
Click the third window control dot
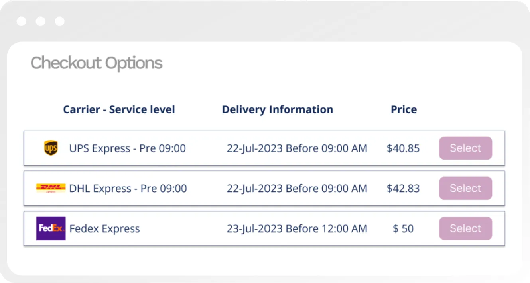point(60,21)
